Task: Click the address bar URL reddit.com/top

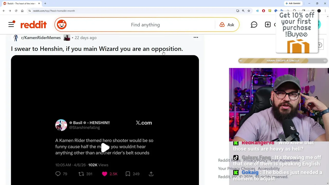Action: pyautogui.click(x=54, y=11)
